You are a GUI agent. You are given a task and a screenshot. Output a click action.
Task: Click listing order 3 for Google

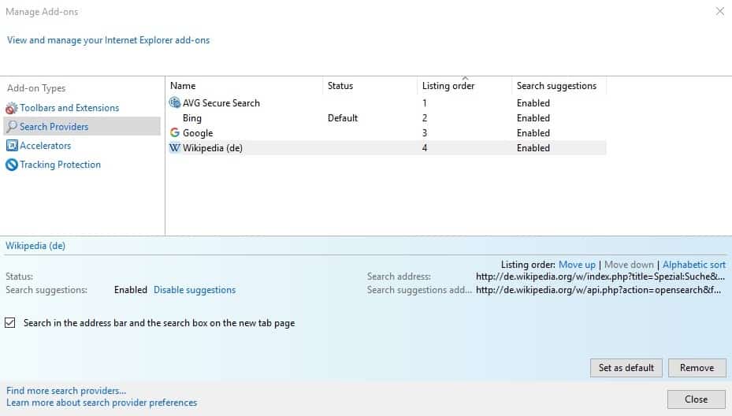tap(425, 133)
